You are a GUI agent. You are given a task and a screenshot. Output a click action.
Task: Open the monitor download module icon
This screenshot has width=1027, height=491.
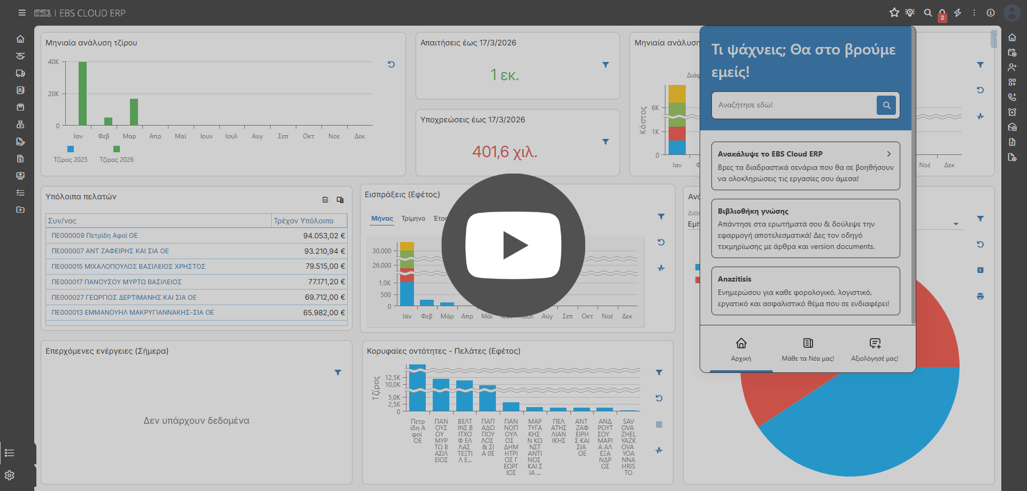pyautogui.click(x=20, y=176)
